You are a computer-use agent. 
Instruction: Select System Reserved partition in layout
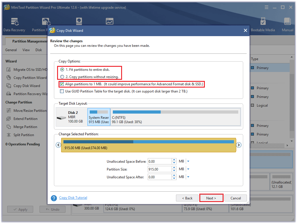coord(99,117)
